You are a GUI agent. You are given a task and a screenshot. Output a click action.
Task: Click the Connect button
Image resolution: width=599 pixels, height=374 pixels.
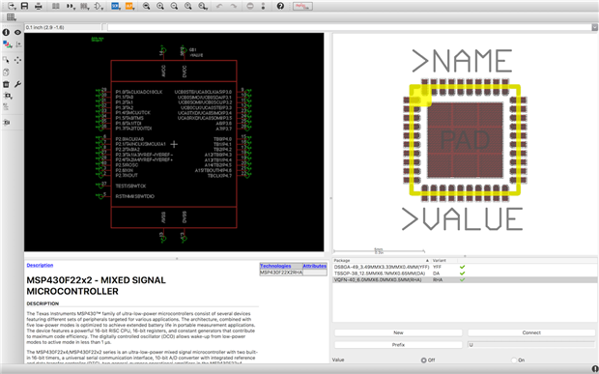(x=531, y=332)
